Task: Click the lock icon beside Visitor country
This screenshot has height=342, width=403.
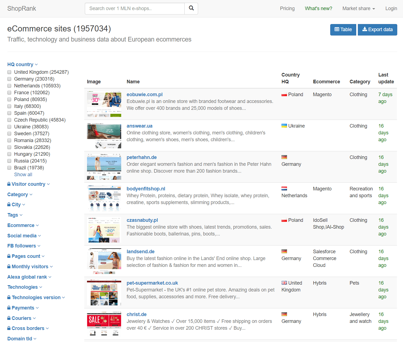Action: 9,184
